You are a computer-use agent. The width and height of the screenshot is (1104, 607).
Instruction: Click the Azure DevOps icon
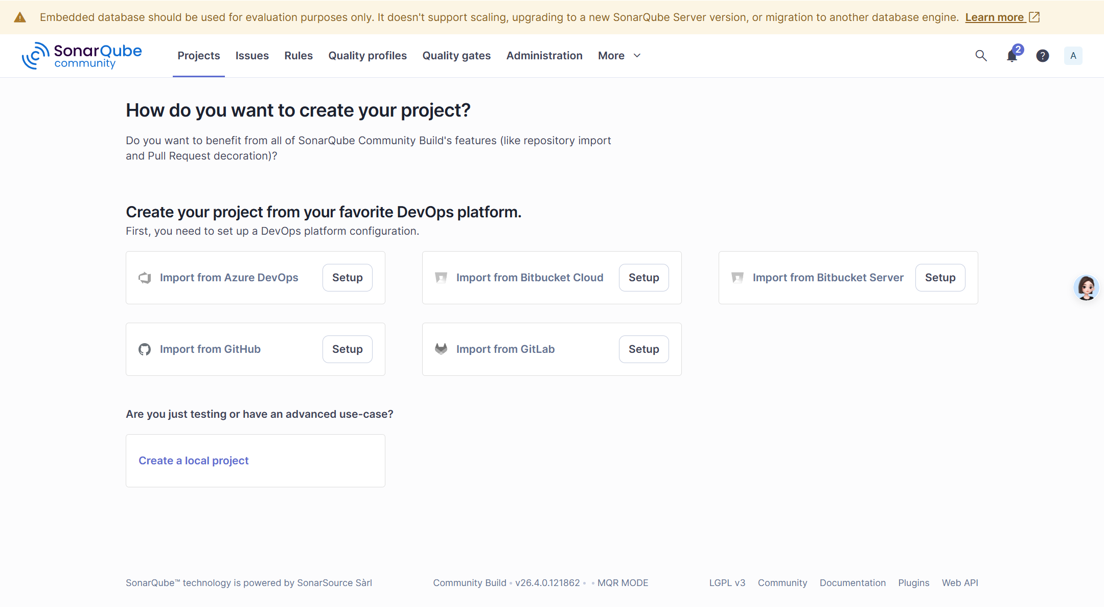[x=145, y=278]
